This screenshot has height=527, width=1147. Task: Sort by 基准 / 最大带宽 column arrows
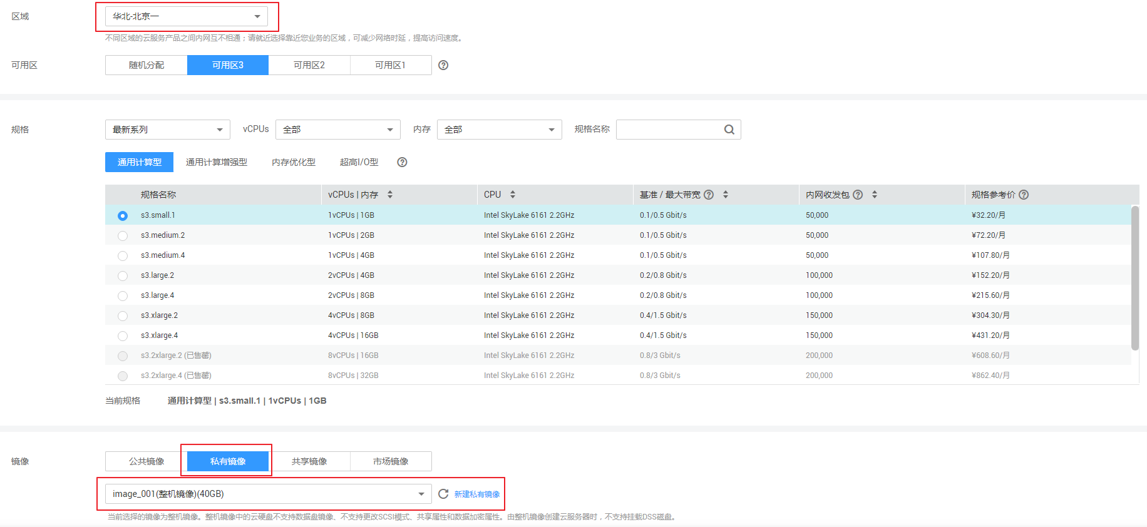pos(726,195)
